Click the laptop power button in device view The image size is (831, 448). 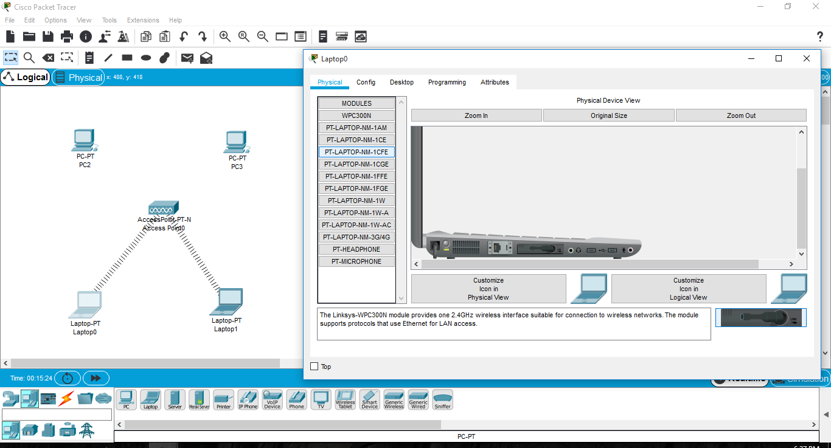pyautogui.click(x=446, y=244)
